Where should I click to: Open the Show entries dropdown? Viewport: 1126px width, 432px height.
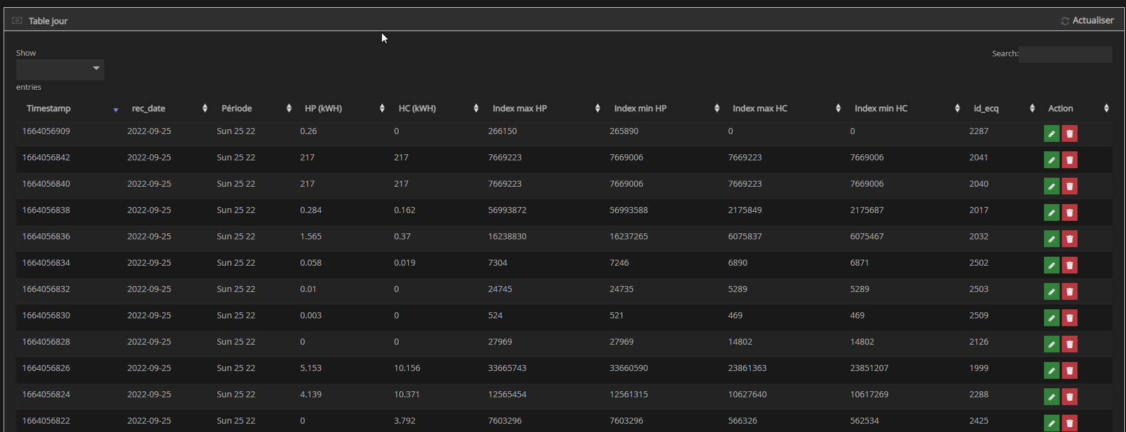pyautogui.click(x=60, y=69)
